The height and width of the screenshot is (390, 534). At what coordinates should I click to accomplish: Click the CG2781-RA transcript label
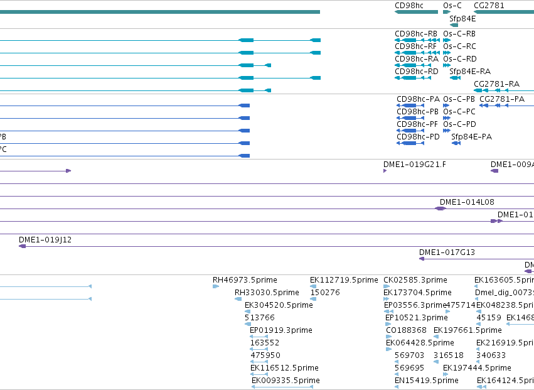tap(496, 84)
